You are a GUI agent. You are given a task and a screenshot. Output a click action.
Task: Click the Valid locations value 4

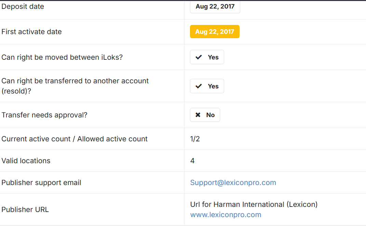click(192, 161)
